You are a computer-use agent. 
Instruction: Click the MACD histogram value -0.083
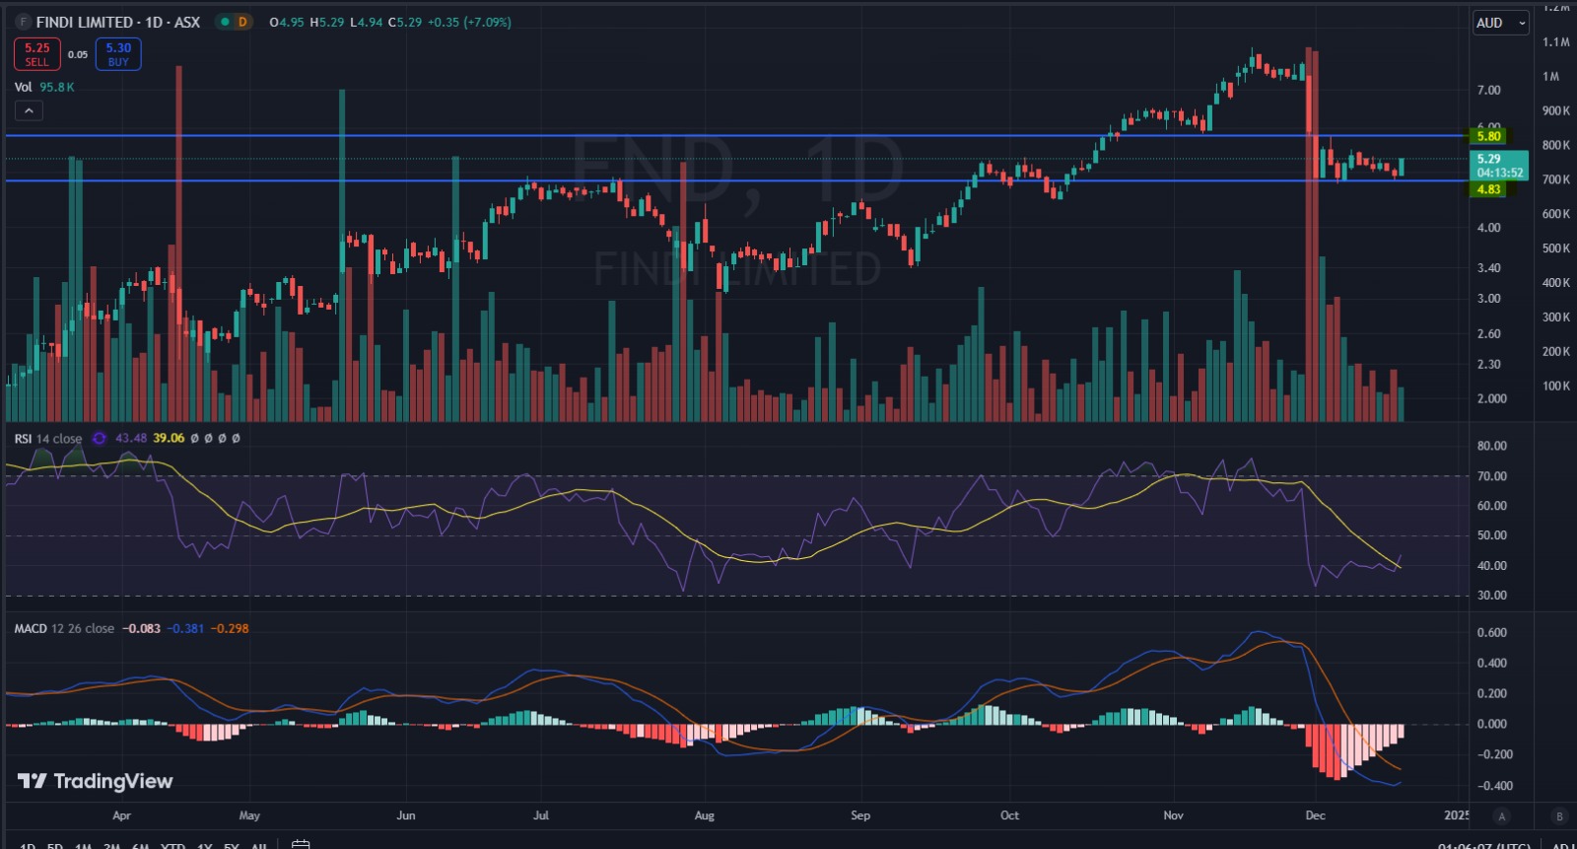(x=142, y=628)
